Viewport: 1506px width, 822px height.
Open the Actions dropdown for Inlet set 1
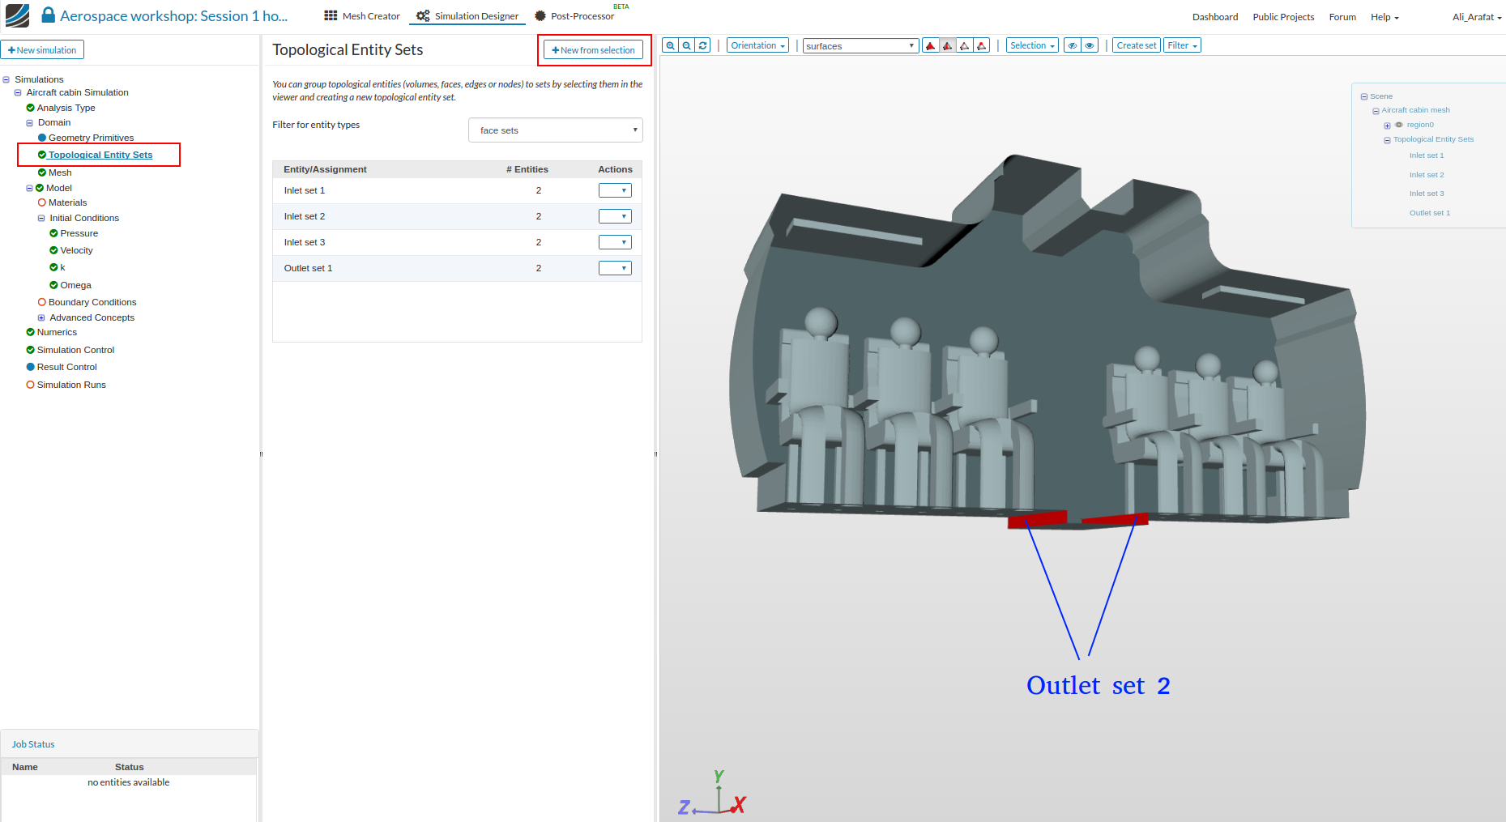(615, 190)
